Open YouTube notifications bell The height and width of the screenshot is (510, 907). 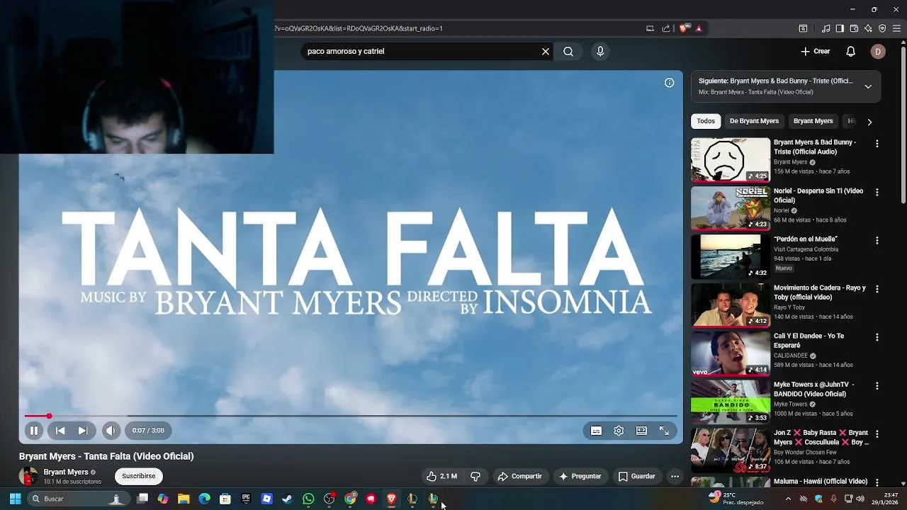[851, 51]
